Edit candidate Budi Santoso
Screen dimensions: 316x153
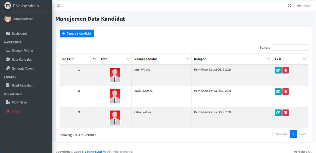[x=278, y=91]
